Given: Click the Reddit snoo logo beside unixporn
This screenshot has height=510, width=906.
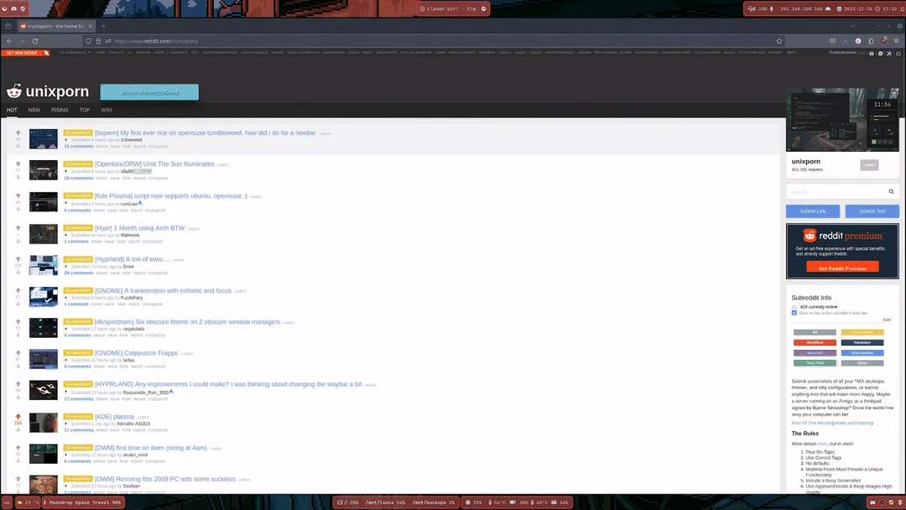Looking at the screenshot, I should pyautogui.click(x=13, y=91).
